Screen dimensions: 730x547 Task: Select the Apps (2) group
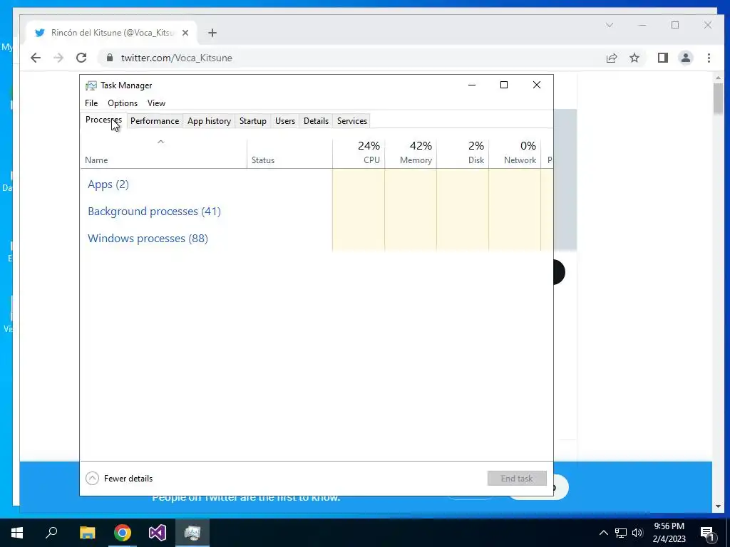click(108, 184)
